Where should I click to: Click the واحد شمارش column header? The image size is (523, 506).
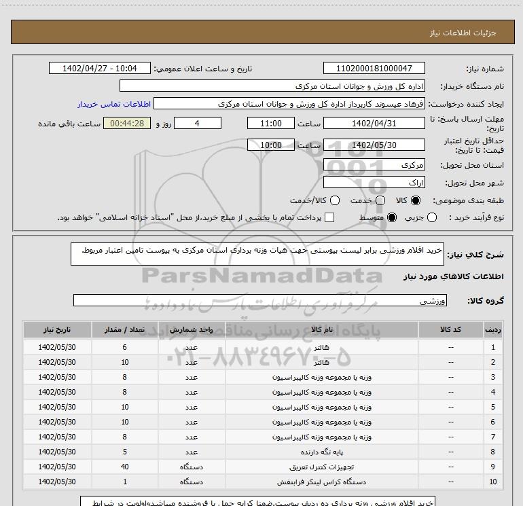click(x=192, y=329)
